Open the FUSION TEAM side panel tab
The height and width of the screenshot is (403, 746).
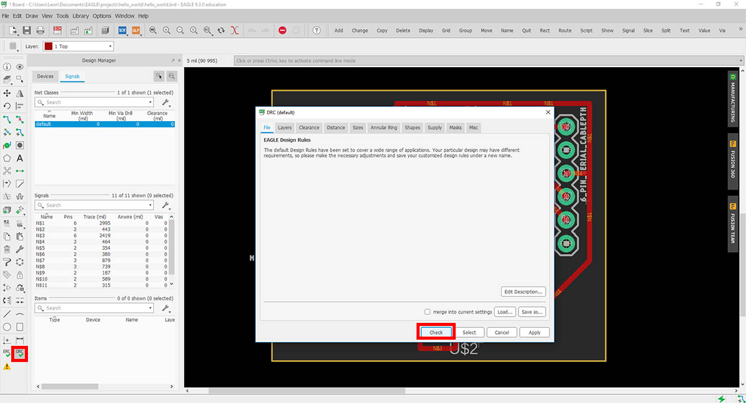733,225
